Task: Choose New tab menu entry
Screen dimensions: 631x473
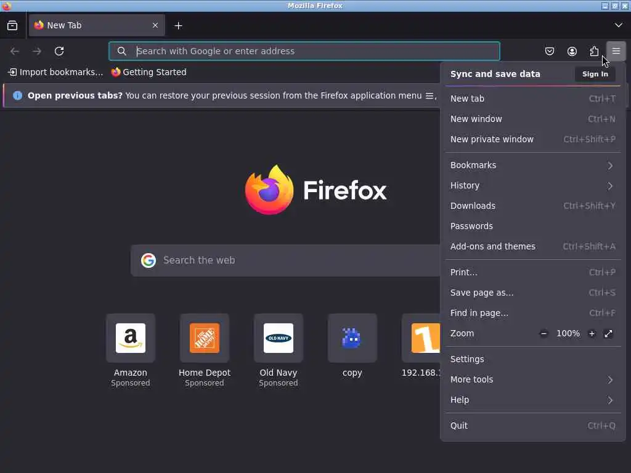Action: 533,99
